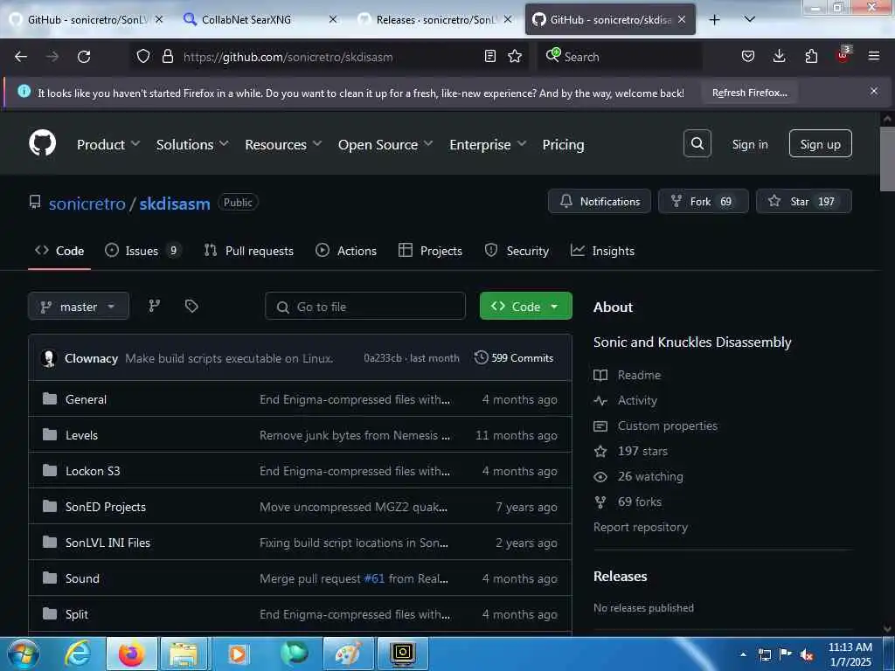Open the General folder

(x=86, y=398)
